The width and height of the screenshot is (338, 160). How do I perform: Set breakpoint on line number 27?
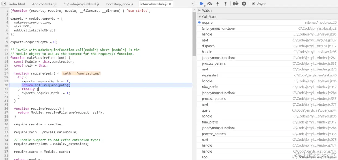6,112
